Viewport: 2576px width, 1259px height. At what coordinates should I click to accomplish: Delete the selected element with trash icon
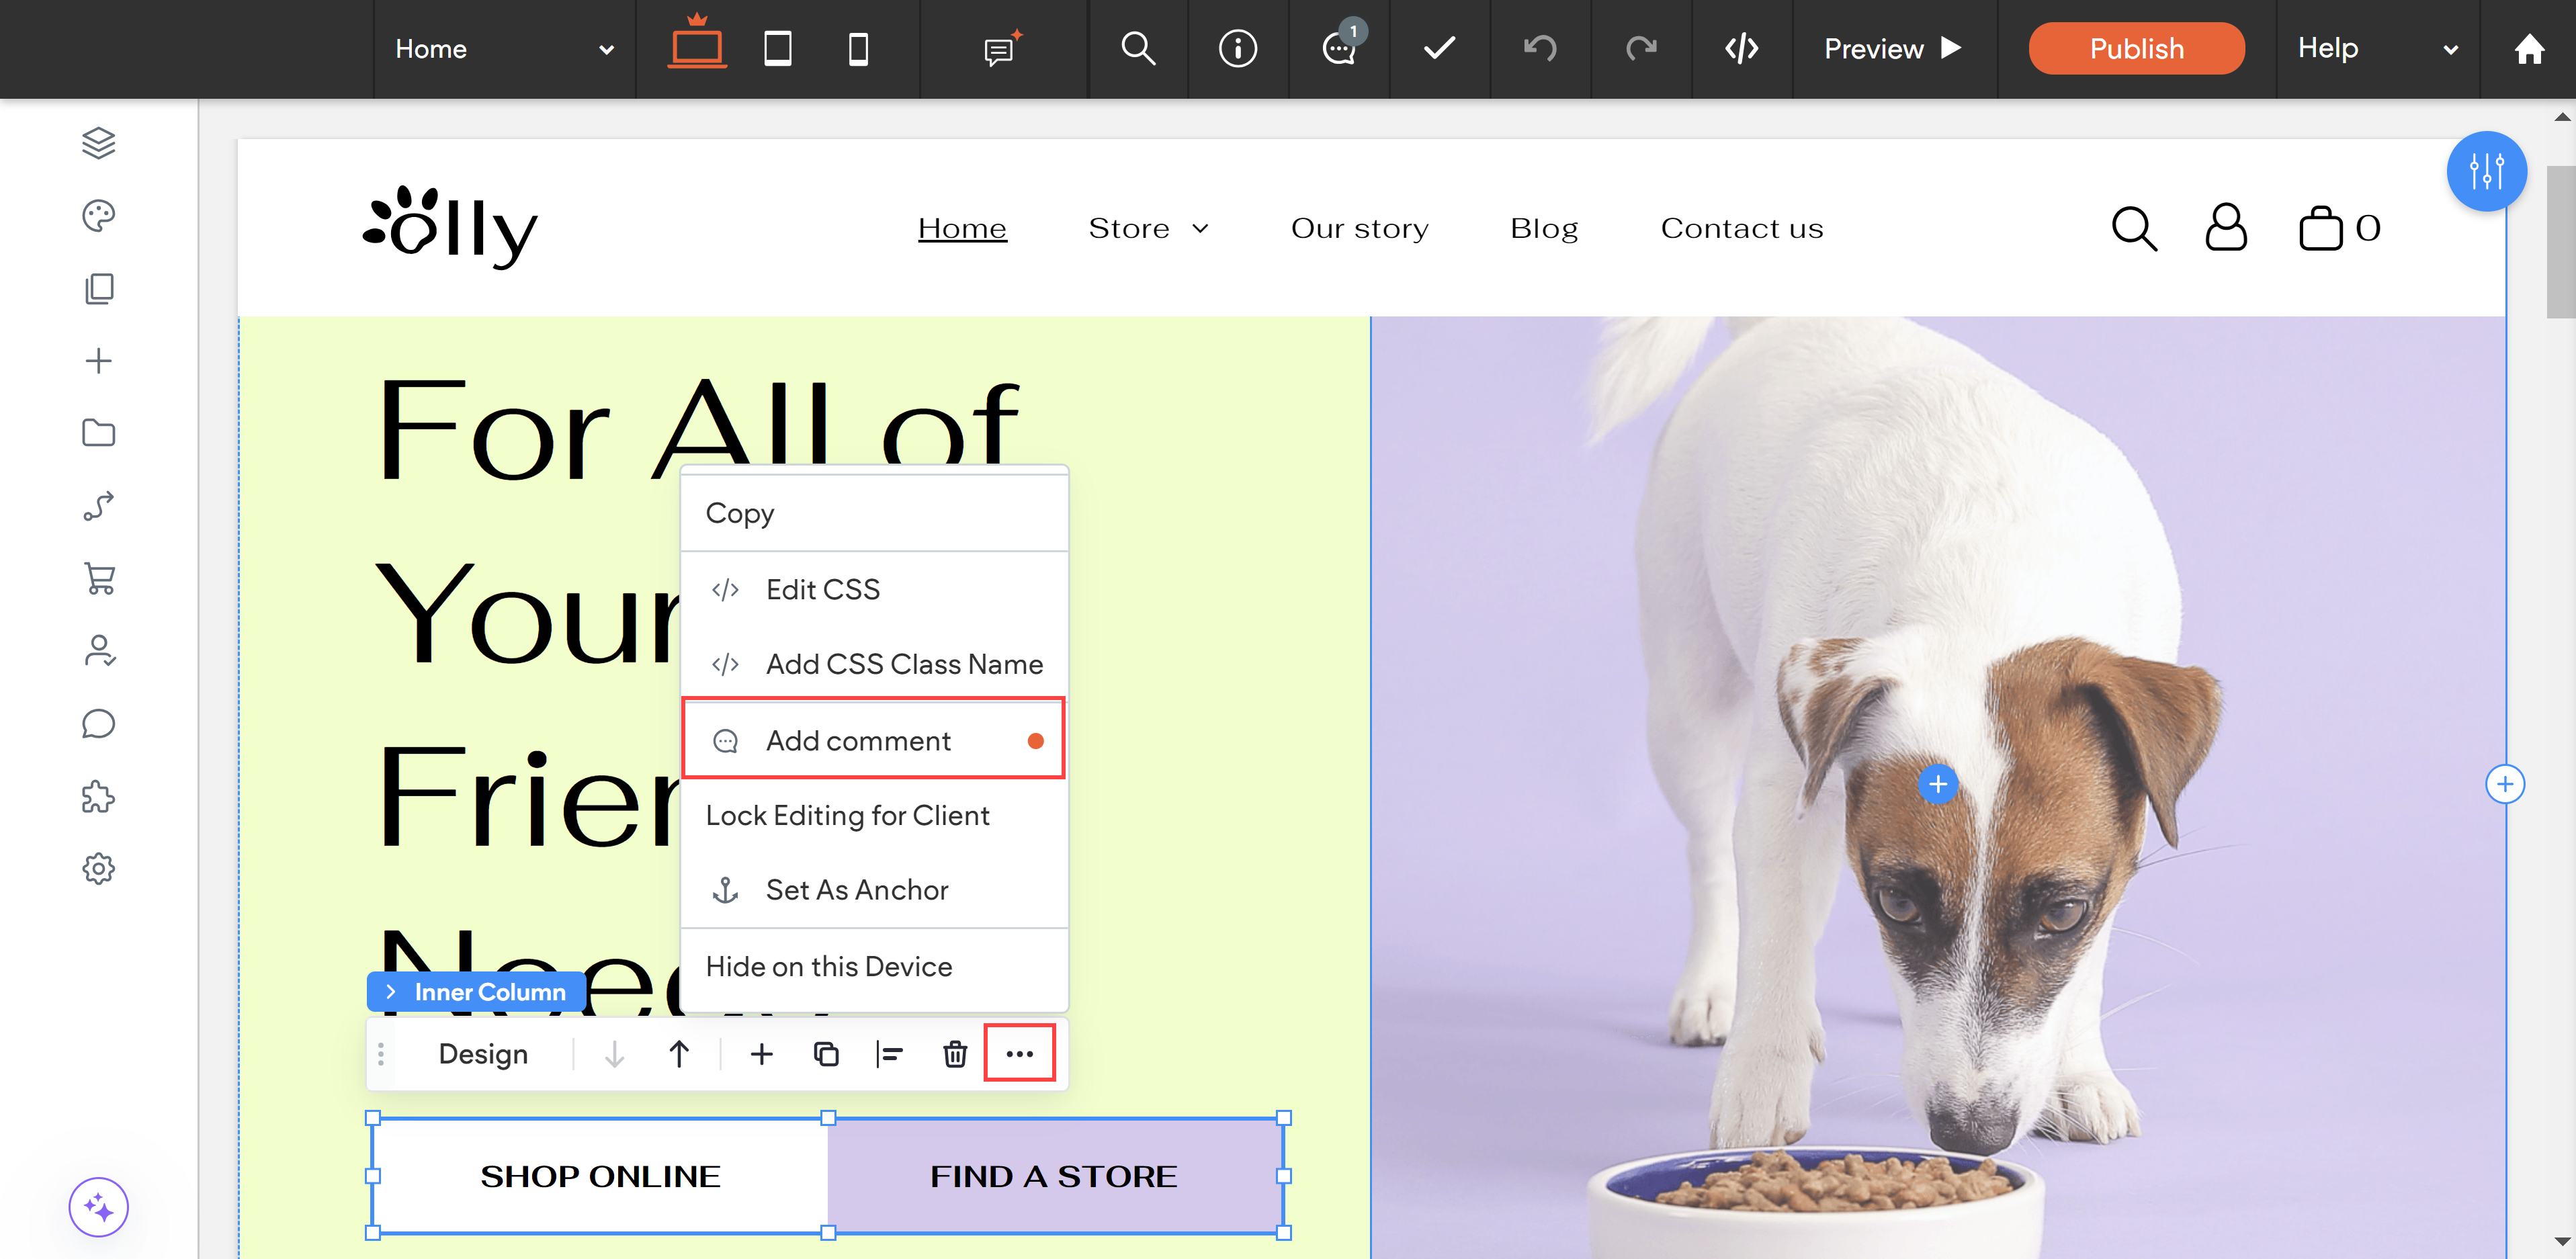[954, 1053]
